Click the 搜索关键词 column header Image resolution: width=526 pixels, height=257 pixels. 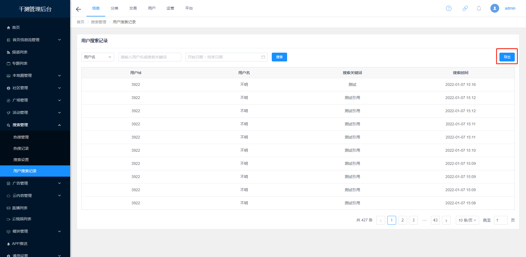(x=352, y=73)
